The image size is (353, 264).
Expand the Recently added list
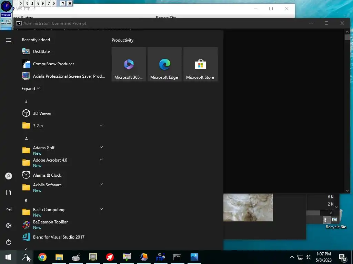[x=31, y=88]
